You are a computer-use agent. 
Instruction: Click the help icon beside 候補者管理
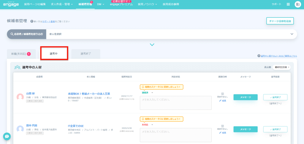click(32, 21)
